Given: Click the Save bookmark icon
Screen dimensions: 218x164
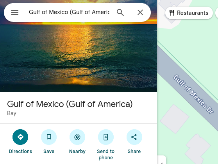Looking at the screenshot, I should coord(49,137).
